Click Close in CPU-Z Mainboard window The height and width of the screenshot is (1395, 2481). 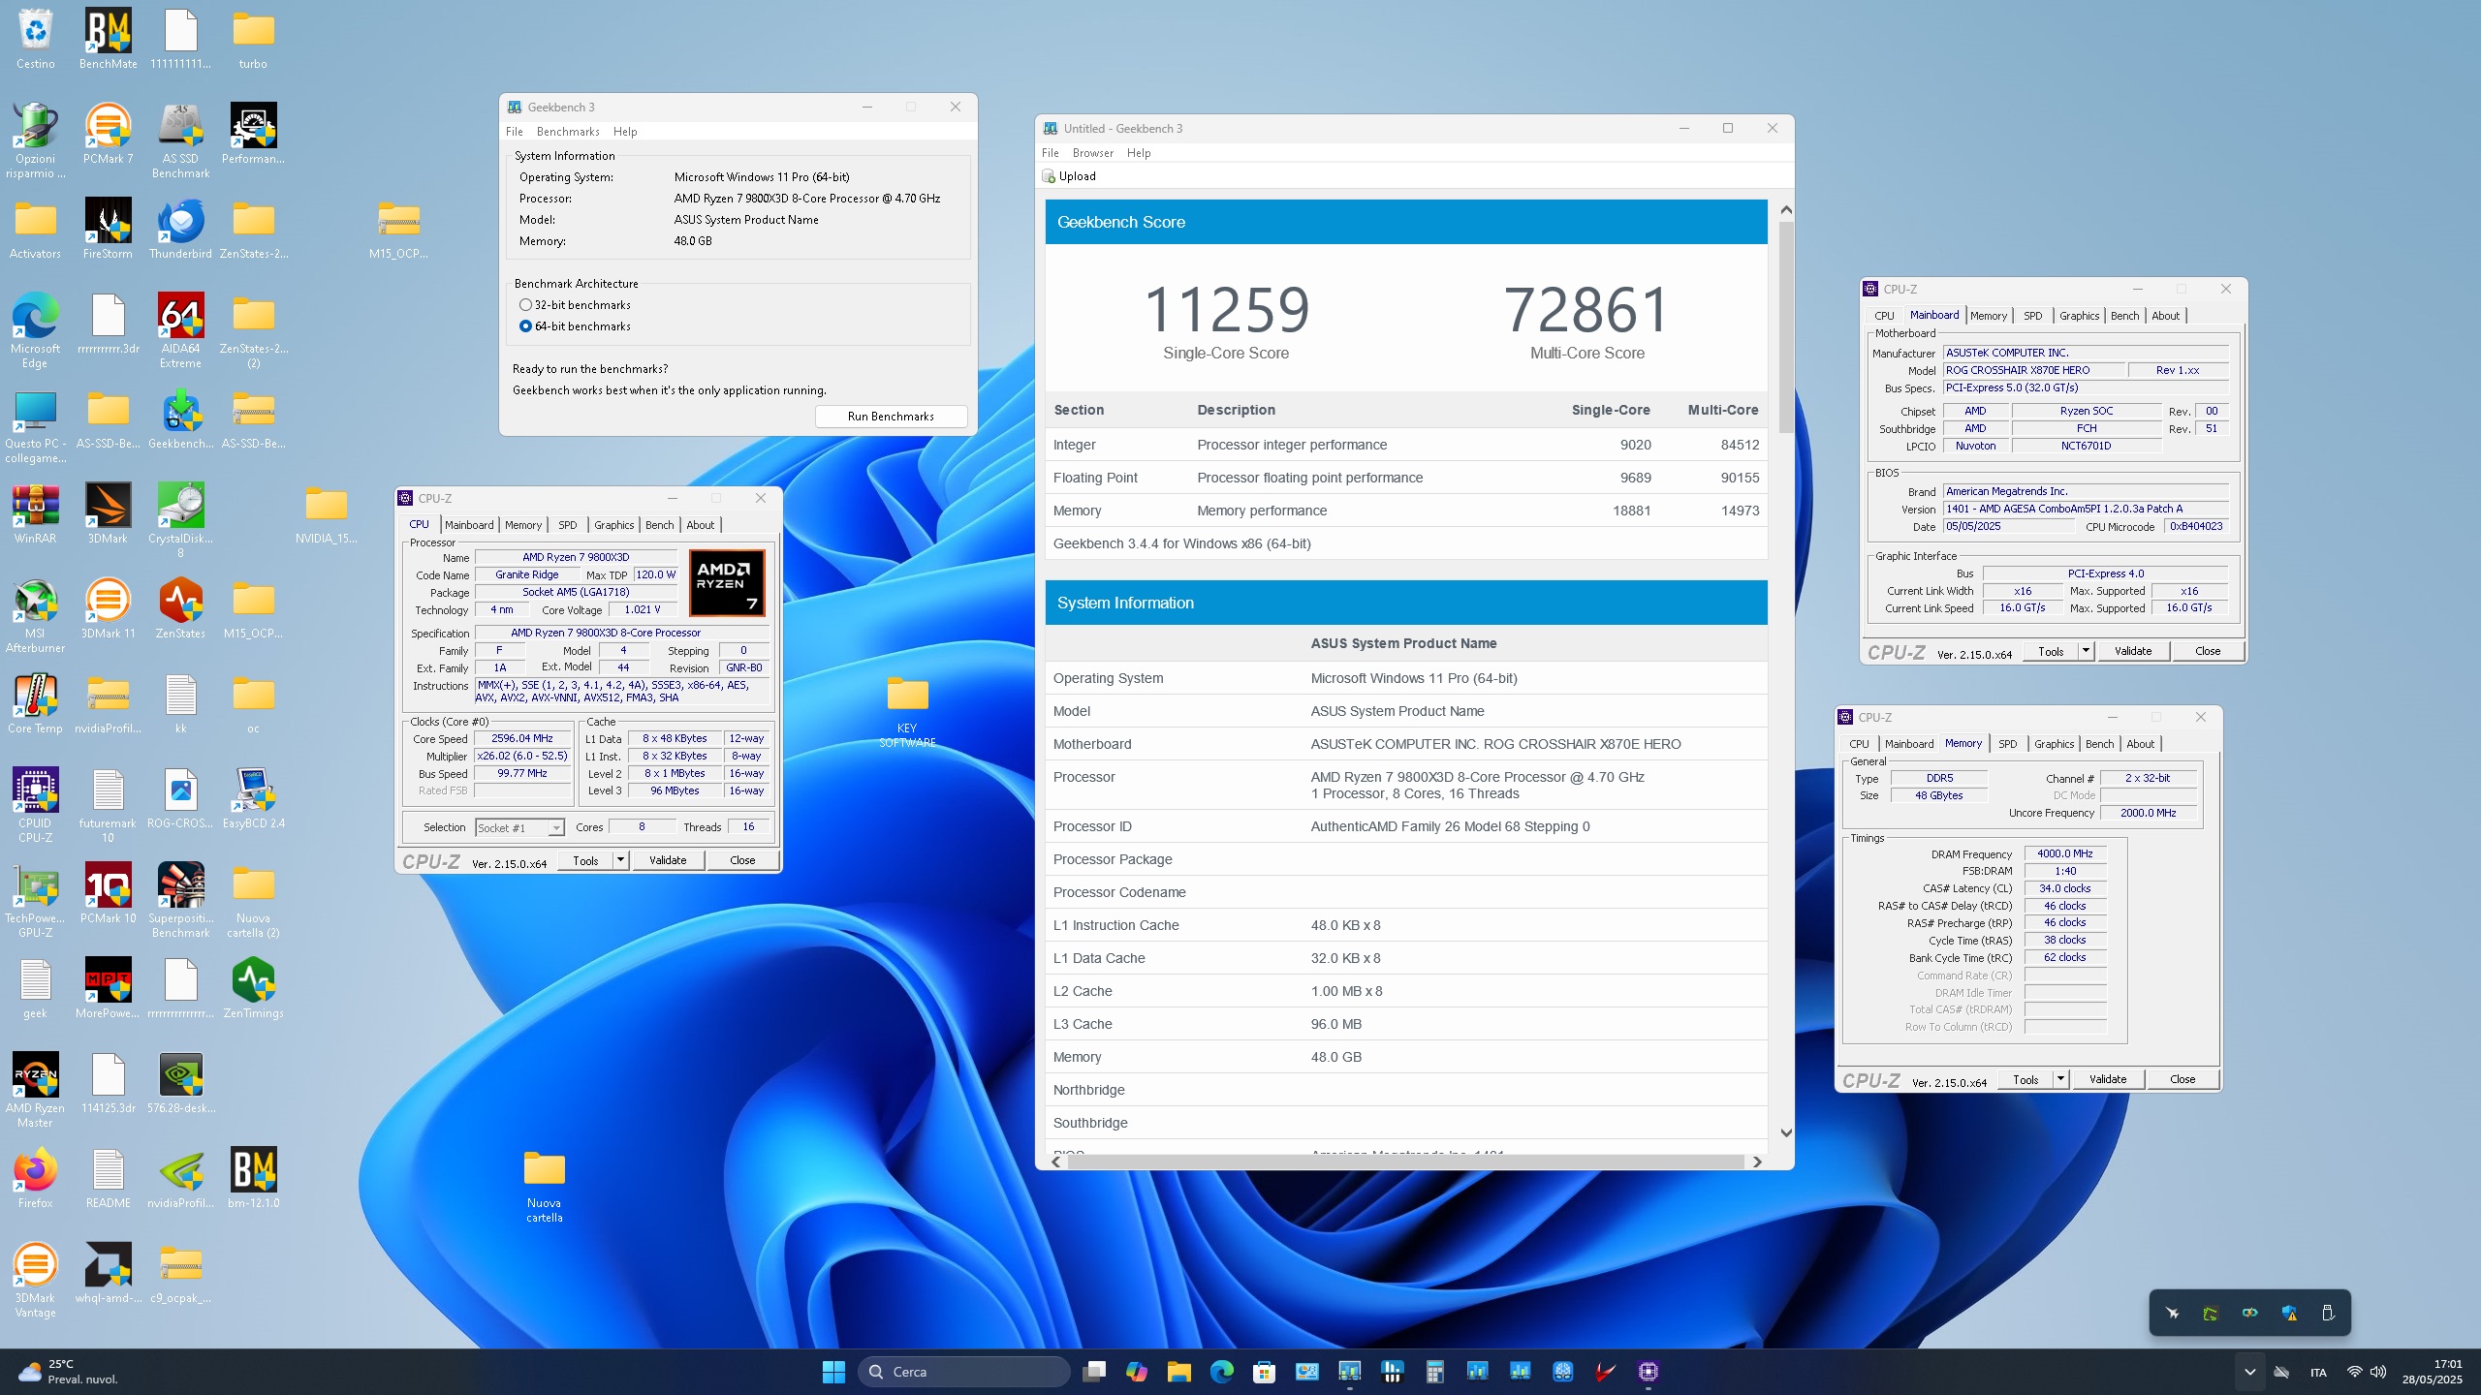coord(2208,651)
